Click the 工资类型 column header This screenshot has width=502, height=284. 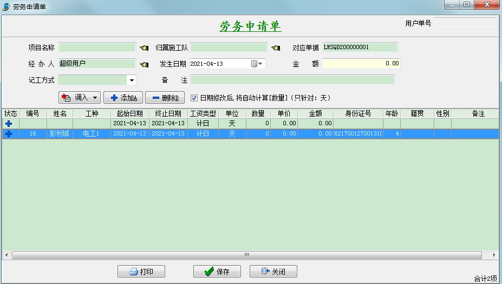(203, 114)
